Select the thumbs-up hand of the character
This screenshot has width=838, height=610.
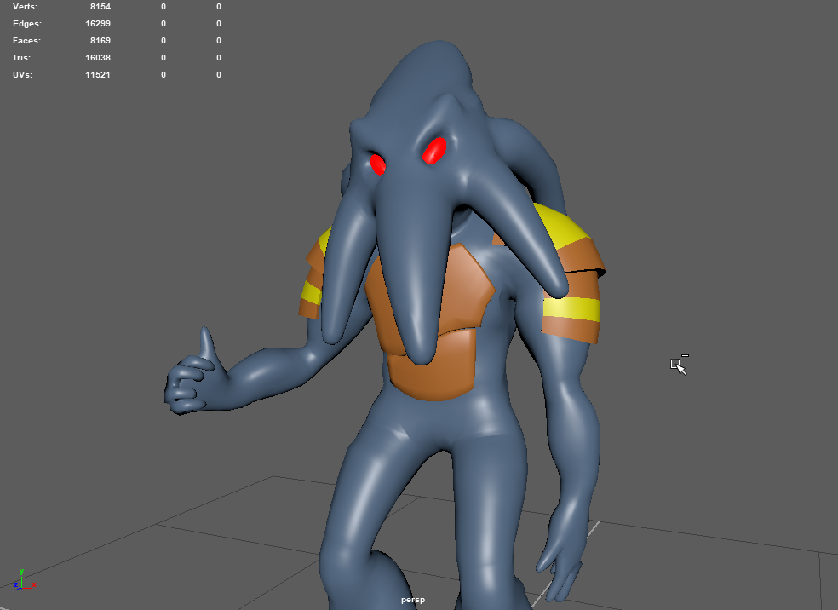[192, 379]
